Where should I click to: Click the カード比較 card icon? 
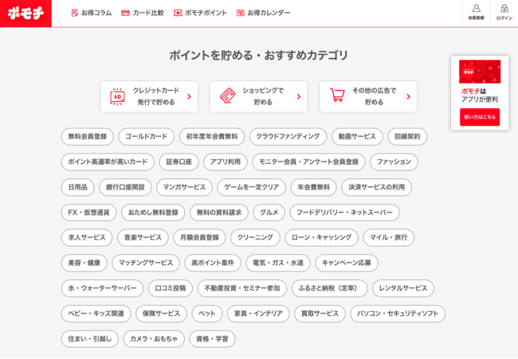[x=126, y=13]
